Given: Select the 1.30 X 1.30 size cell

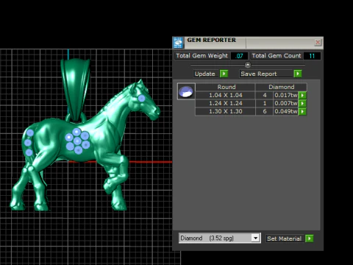Looking at the screenshot, I should [x=226, y=111].
